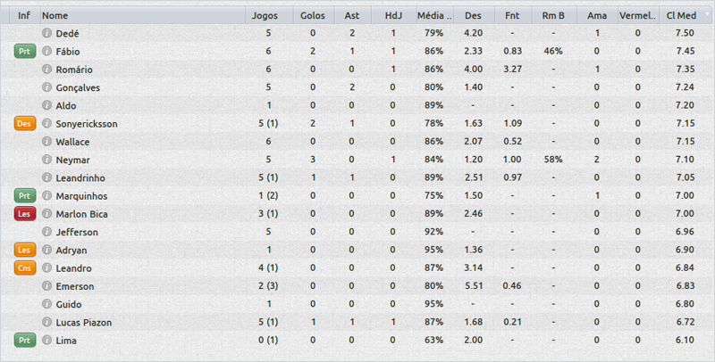Screen dimensions: 715x362
Task: Click the Inf column header
Action: coord(23,15)
